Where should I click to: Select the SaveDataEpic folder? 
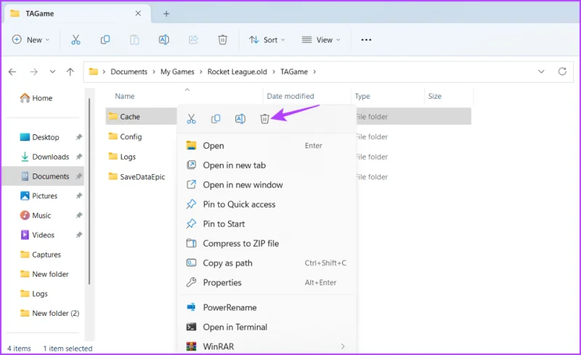[x=137, y=176]
